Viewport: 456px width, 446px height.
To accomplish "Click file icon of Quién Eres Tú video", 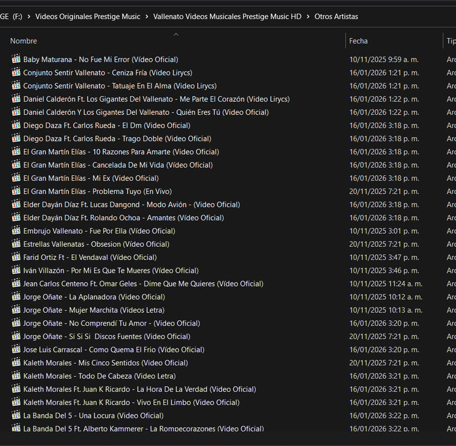I will 16,112.
